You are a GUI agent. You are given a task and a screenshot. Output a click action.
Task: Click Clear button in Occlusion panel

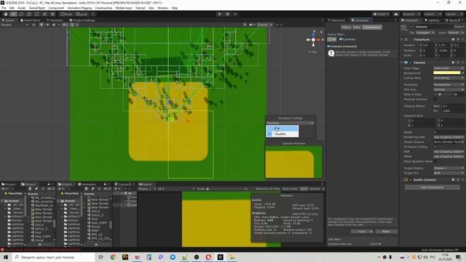tap(362, 231)
